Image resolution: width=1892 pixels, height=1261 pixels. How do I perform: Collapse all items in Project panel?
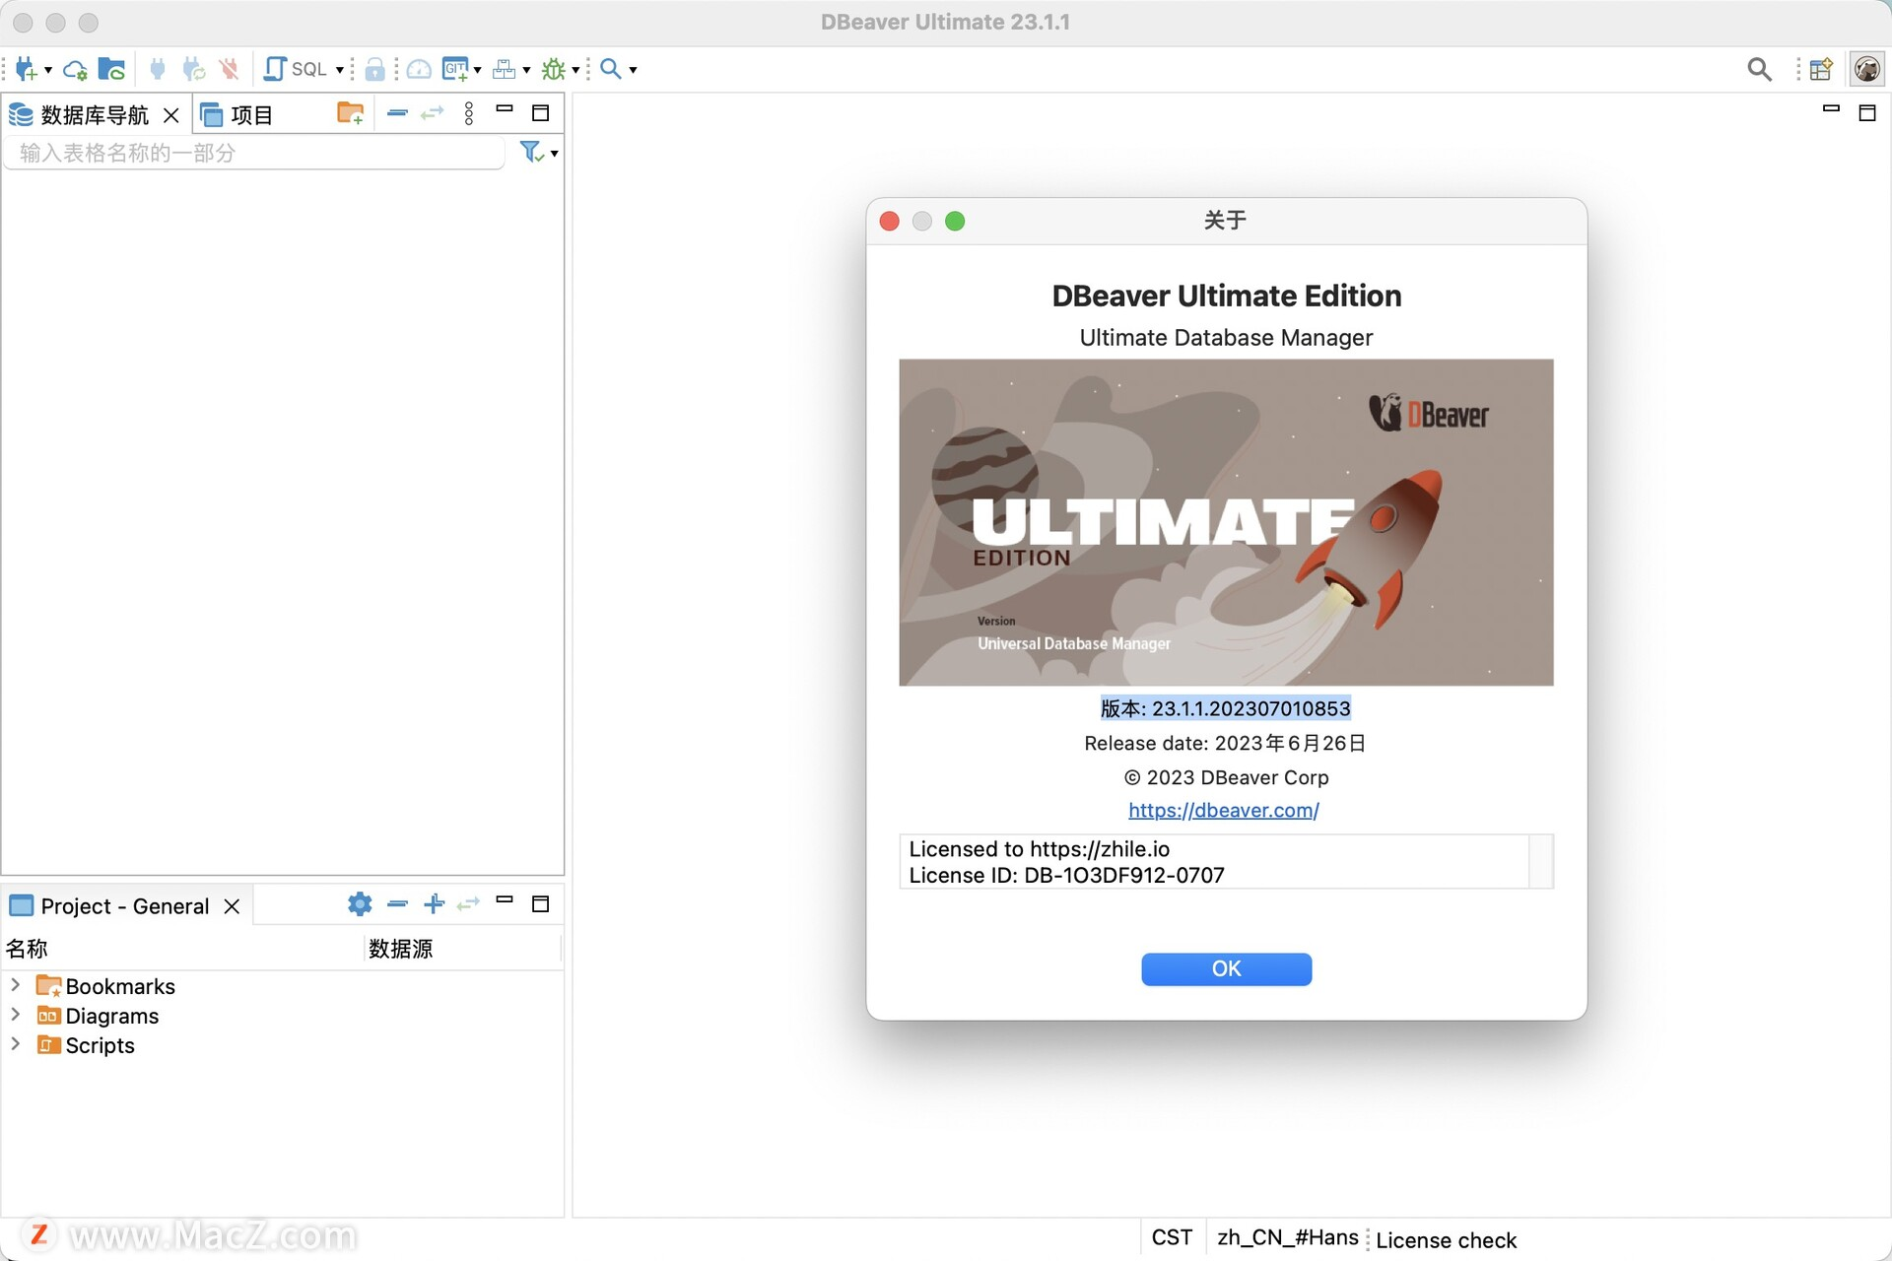coord(397,903)
